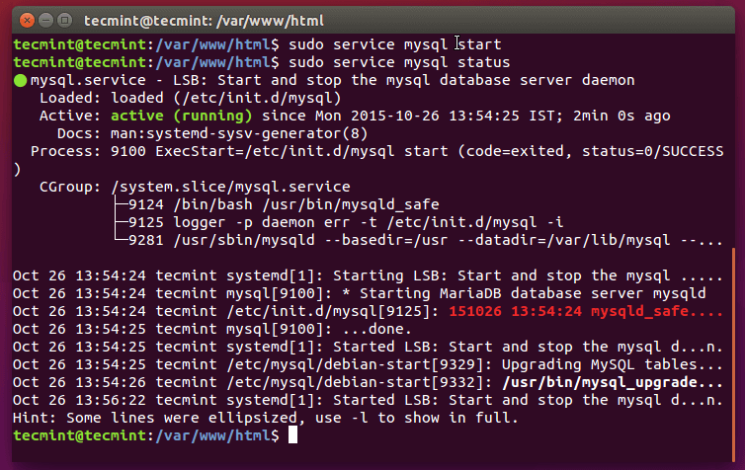Click the green 'active (running)' status text

(x=177, y=116)
